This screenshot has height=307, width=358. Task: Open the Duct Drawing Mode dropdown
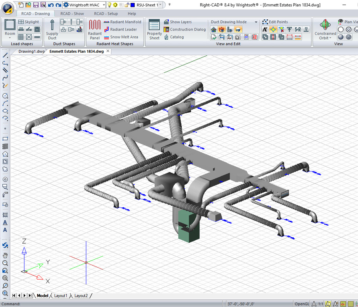pos(256,22)
